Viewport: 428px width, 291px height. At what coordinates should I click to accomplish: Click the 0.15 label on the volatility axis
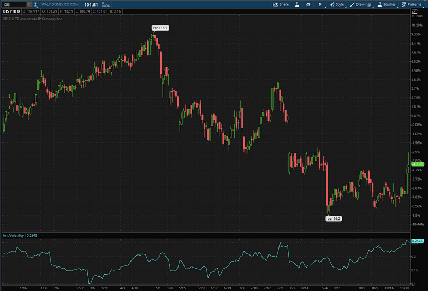(414, 270)
